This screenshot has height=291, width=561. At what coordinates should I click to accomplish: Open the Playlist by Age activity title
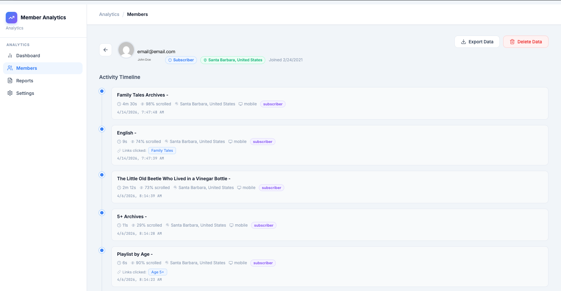click(135, 254)
